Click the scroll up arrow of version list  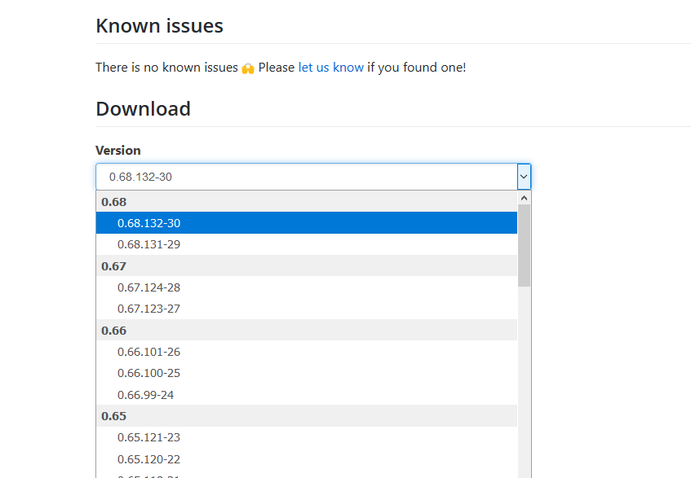point(524,198)
